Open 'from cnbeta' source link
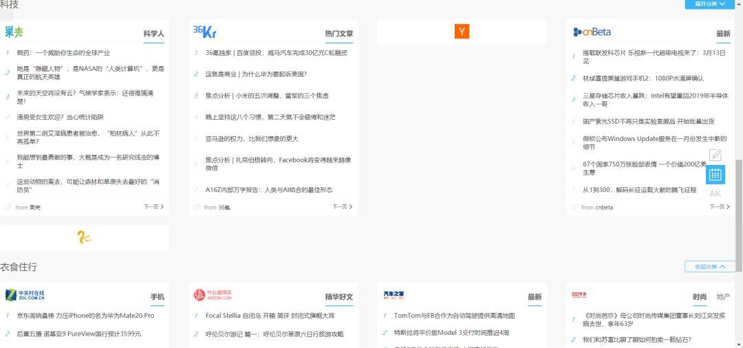This screenshot has height=348, width=743. [x=597, y=208]
